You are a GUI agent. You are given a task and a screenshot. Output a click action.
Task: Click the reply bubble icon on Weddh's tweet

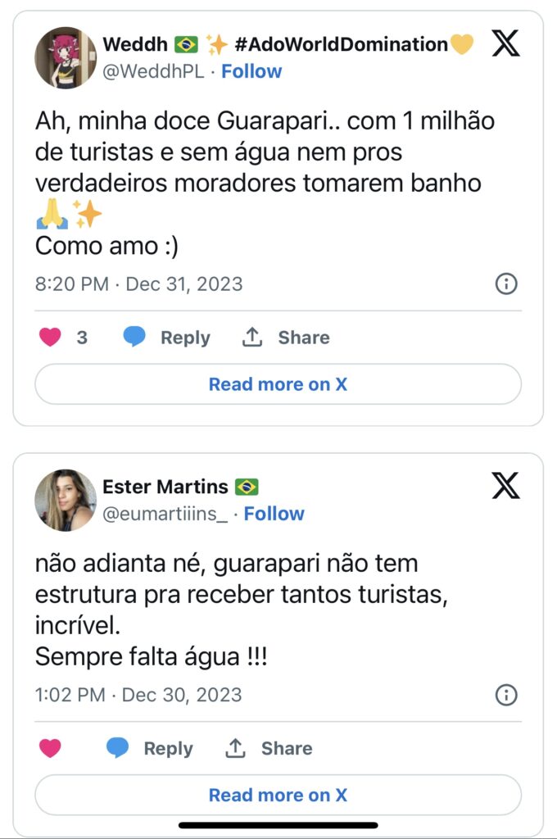pyautogui.click(x=134, y=338)
